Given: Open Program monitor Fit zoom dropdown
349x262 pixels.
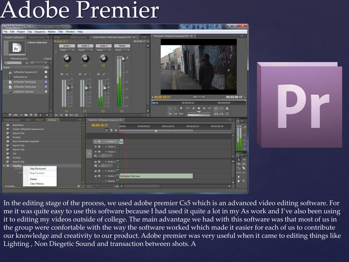Looking at the screenshot, I should pos(199,97).
